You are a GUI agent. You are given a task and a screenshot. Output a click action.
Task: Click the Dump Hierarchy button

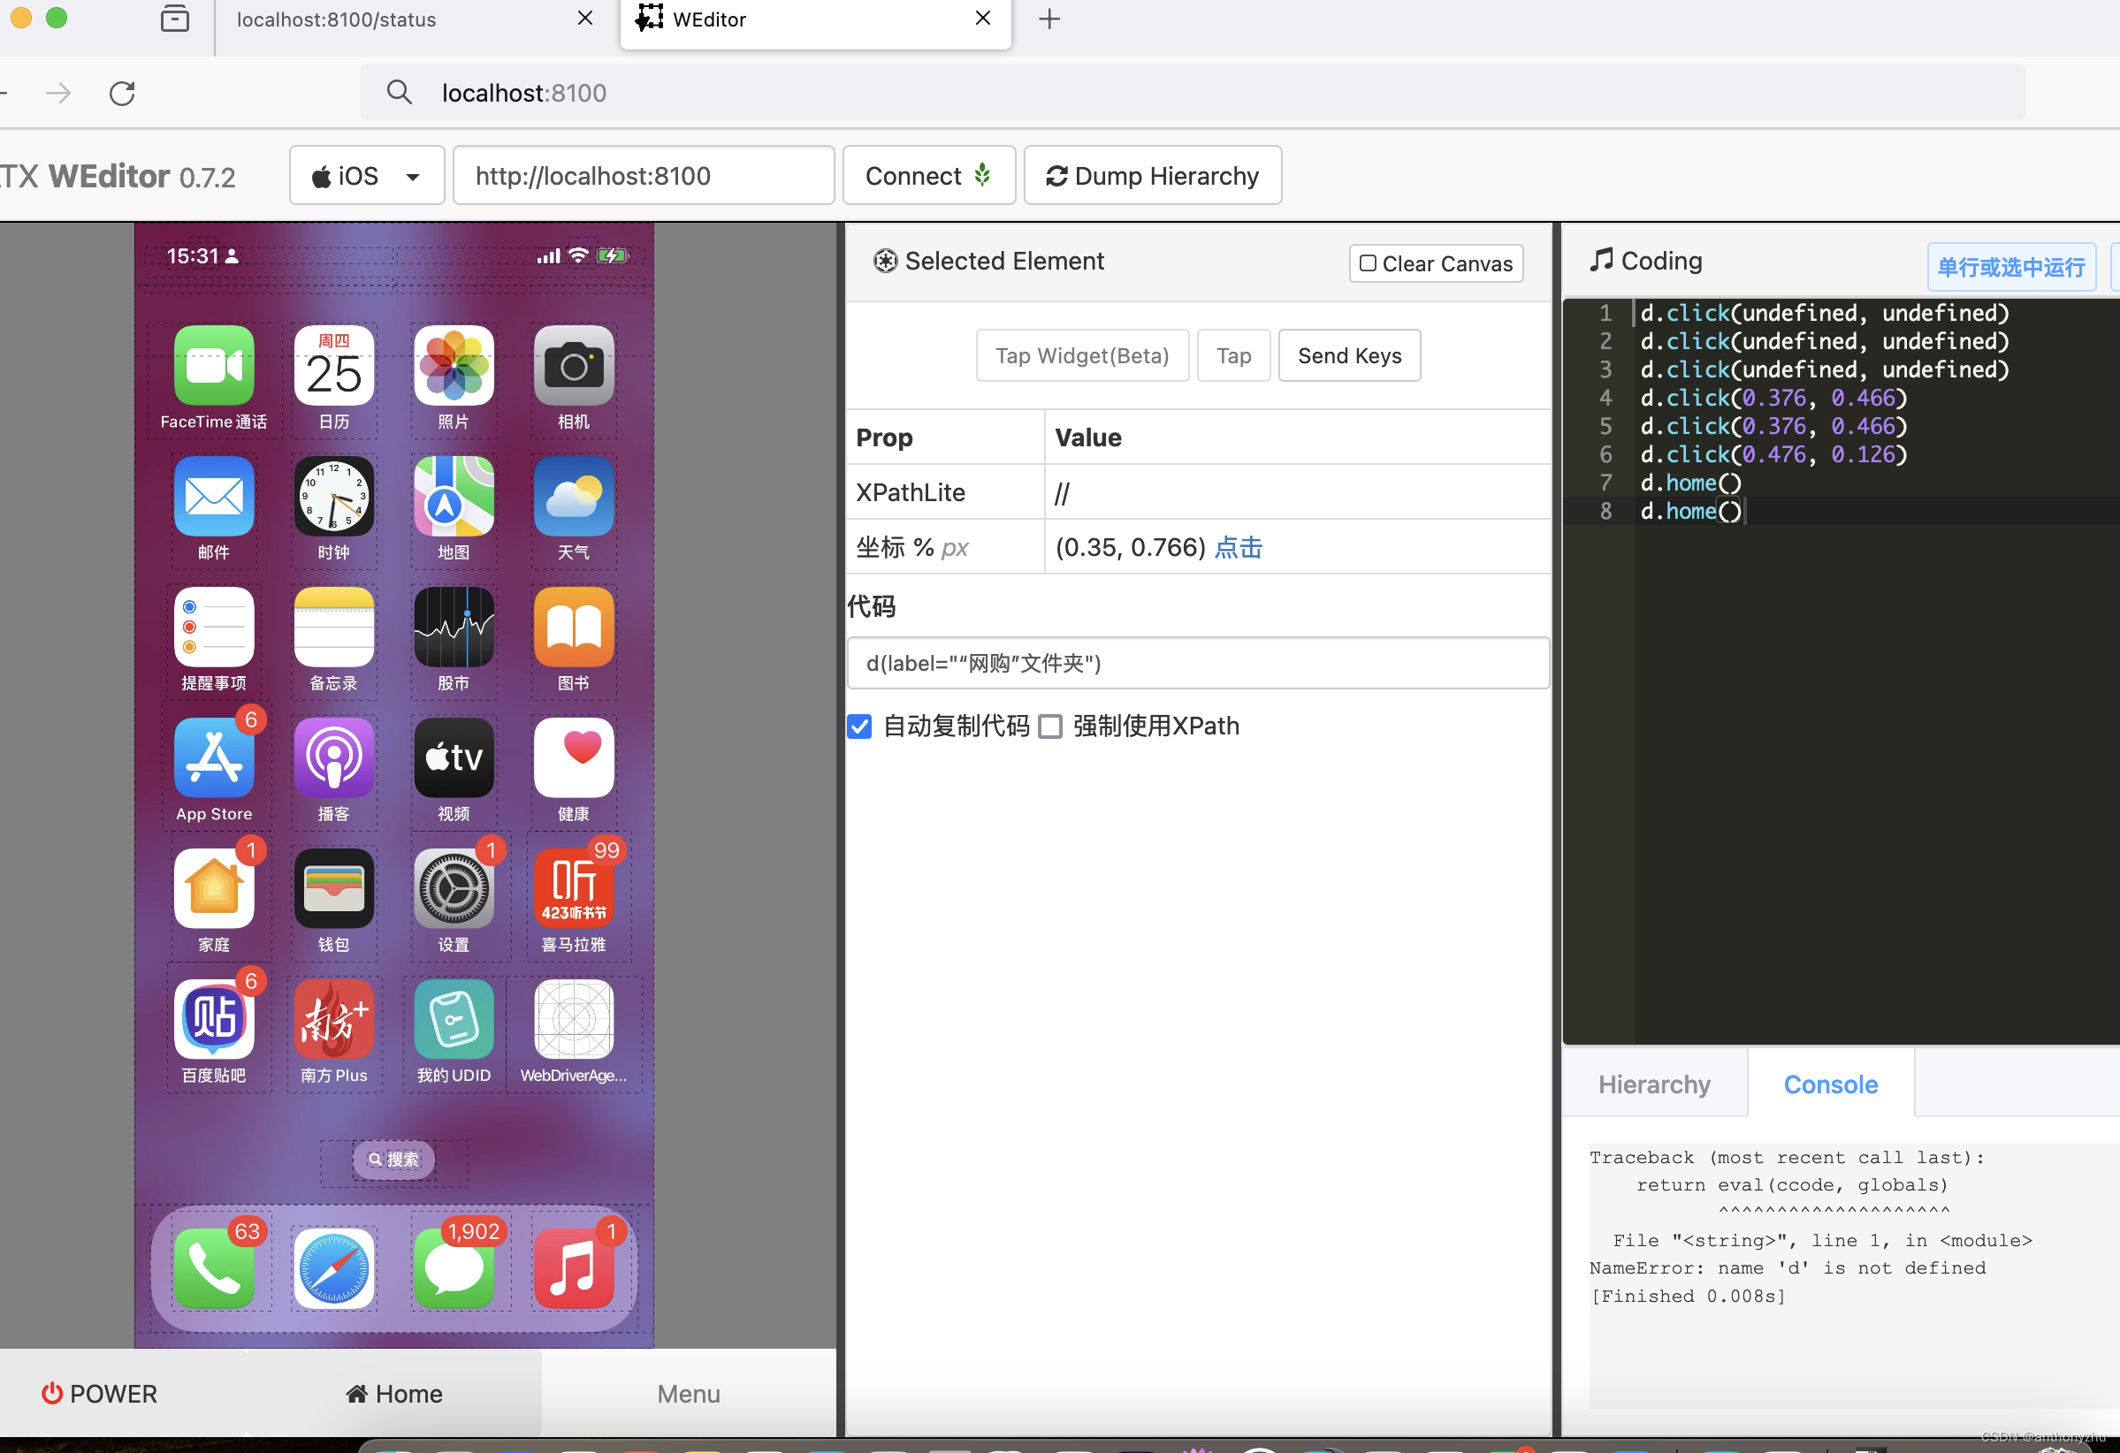tap(1152, 176)
